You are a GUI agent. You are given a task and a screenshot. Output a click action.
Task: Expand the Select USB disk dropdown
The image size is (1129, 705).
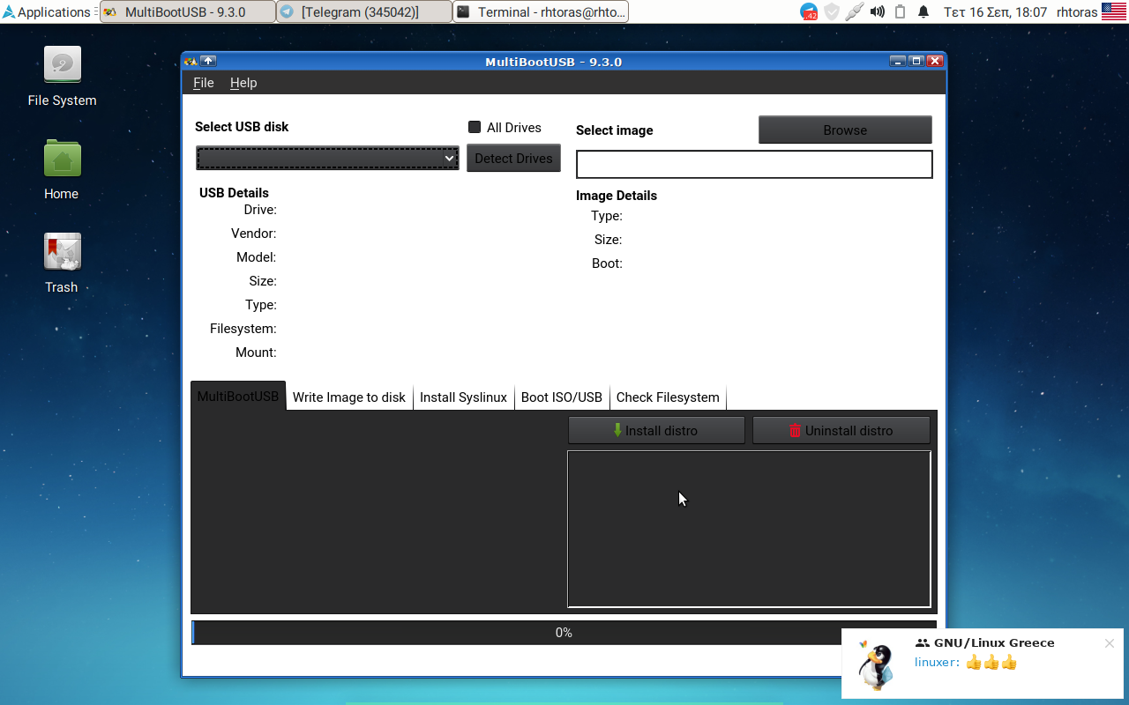(x=327, y=158)
